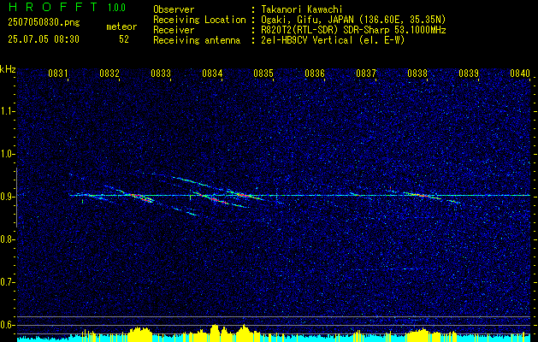Image resolution: width=538 pixels, height=342 pixels.
Task: Click the meteor count value 52
Action: pos(124,39)
